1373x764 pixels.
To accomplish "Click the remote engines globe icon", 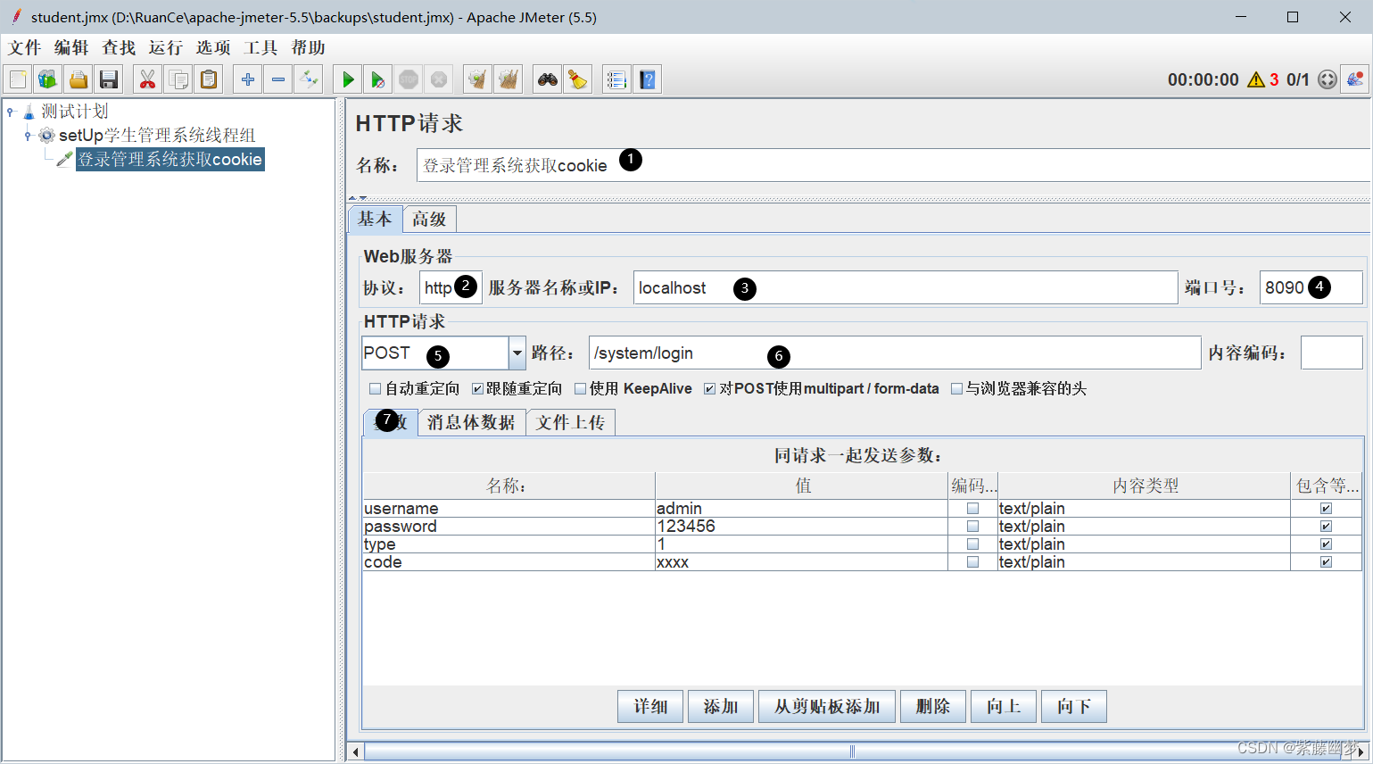I will (1328, 79).
